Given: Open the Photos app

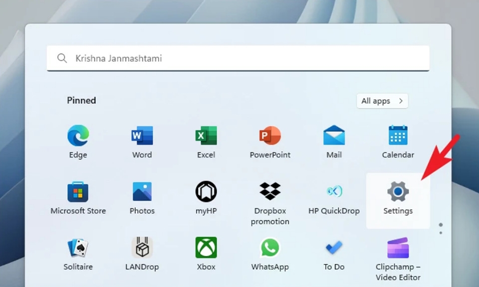Looking at the screenshot, I should coord(142,198).
